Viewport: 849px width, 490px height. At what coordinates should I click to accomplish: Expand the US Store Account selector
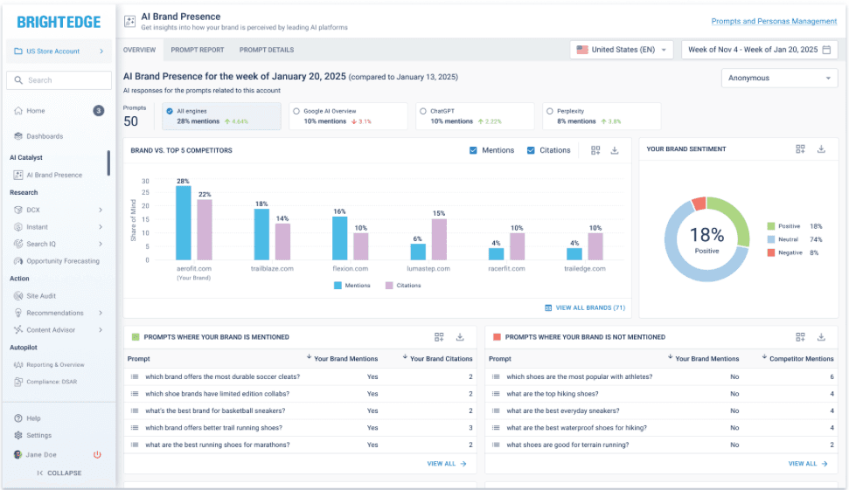click(x=59, y=52)
